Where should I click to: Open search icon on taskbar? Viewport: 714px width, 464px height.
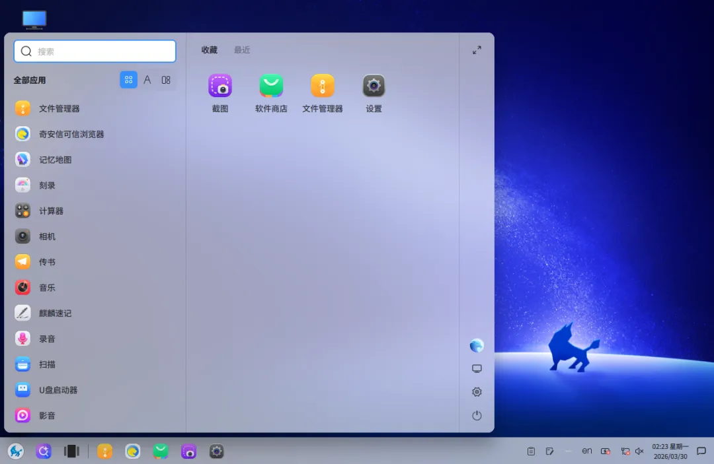(44, 451)
